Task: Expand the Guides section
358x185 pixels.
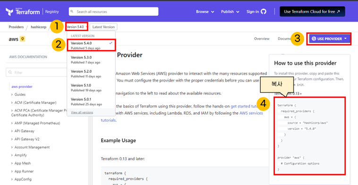Action: [20, 94]
